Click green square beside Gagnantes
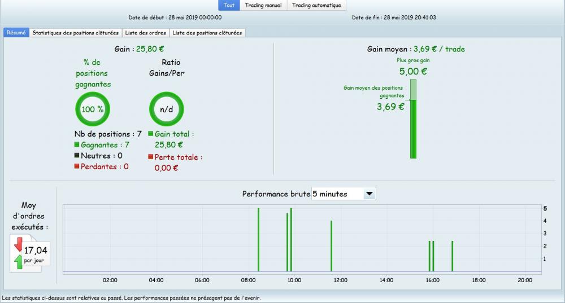 [77, 144]
